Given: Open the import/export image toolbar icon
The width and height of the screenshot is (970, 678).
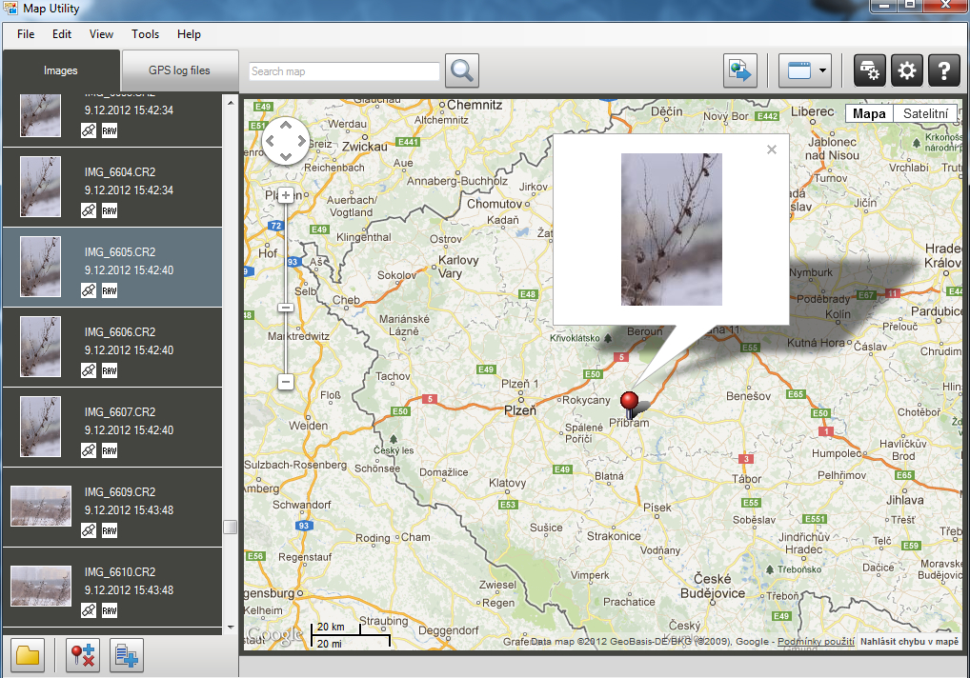Looking at the screenshot, I should click(x=739, y=70).
